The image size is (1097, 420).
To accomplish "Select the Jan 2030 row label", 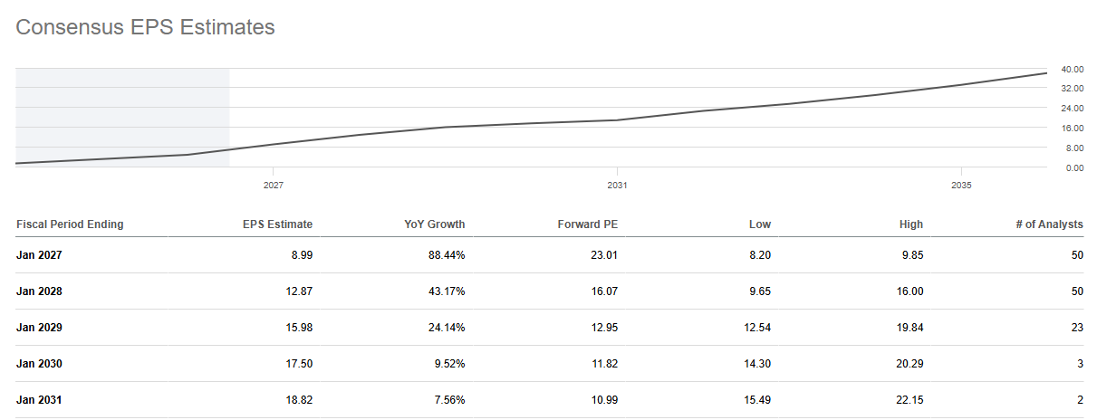I will [39, 364].
